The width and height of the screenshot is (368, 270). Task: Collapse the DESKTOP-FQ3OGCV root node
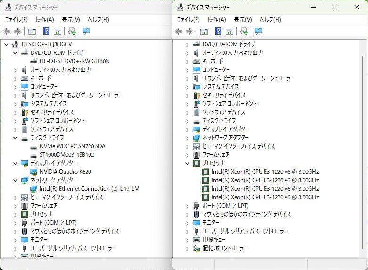click(7, 44)
